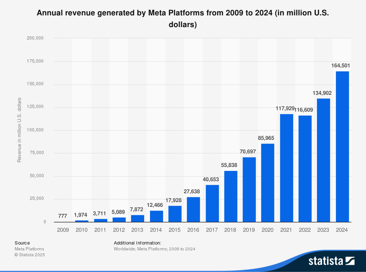Select the 2019 revenue bar
366x272 pixels.
249,189
